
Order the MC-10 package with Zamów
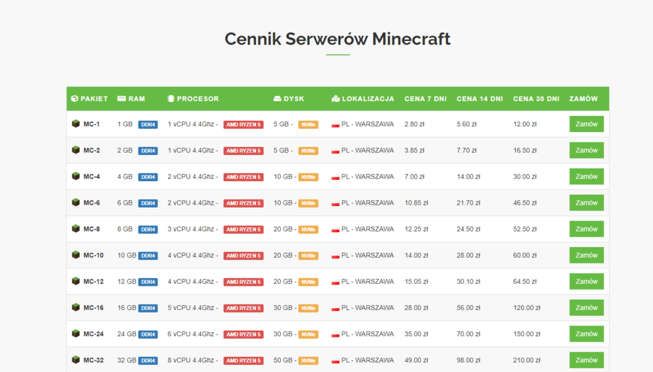(586, 255)
